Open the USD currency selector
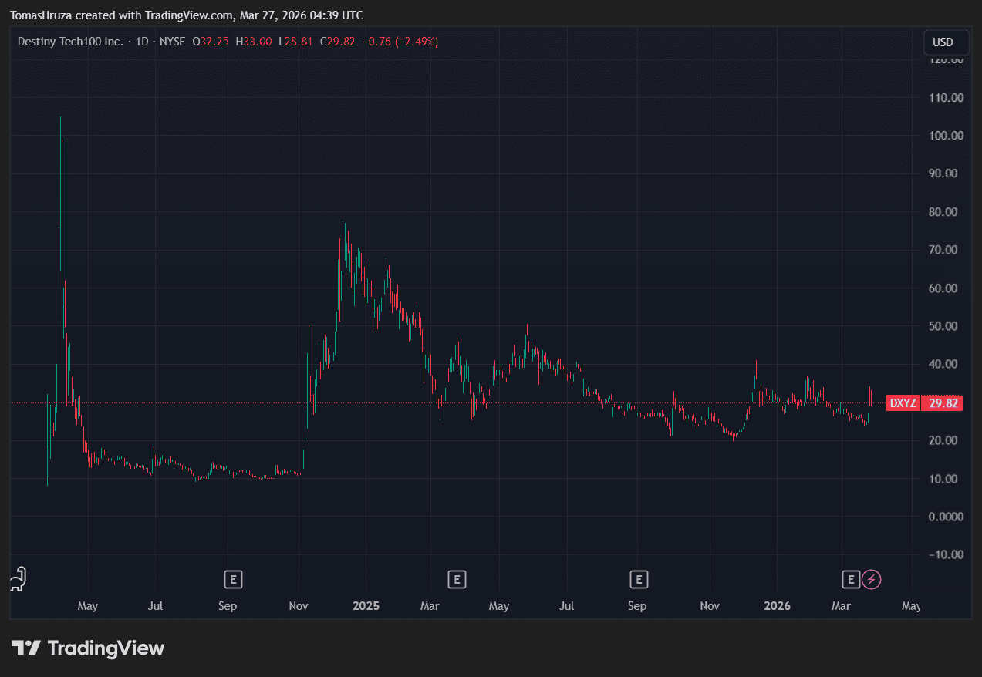This screenshot has width=982, height=677. 943,42
